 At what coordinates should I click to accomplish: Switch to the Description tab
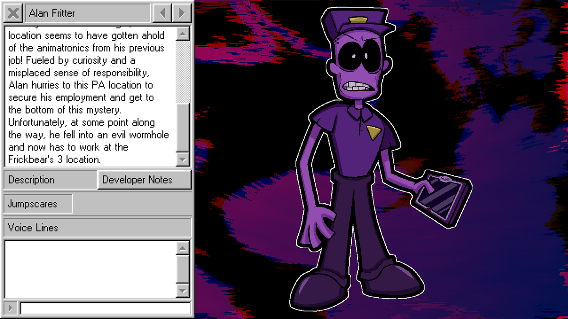(50, 180)
